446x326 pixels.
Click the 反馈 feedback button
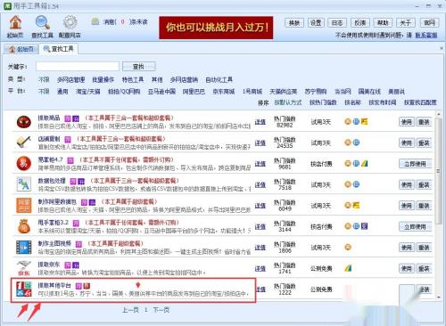click(360, 23)
